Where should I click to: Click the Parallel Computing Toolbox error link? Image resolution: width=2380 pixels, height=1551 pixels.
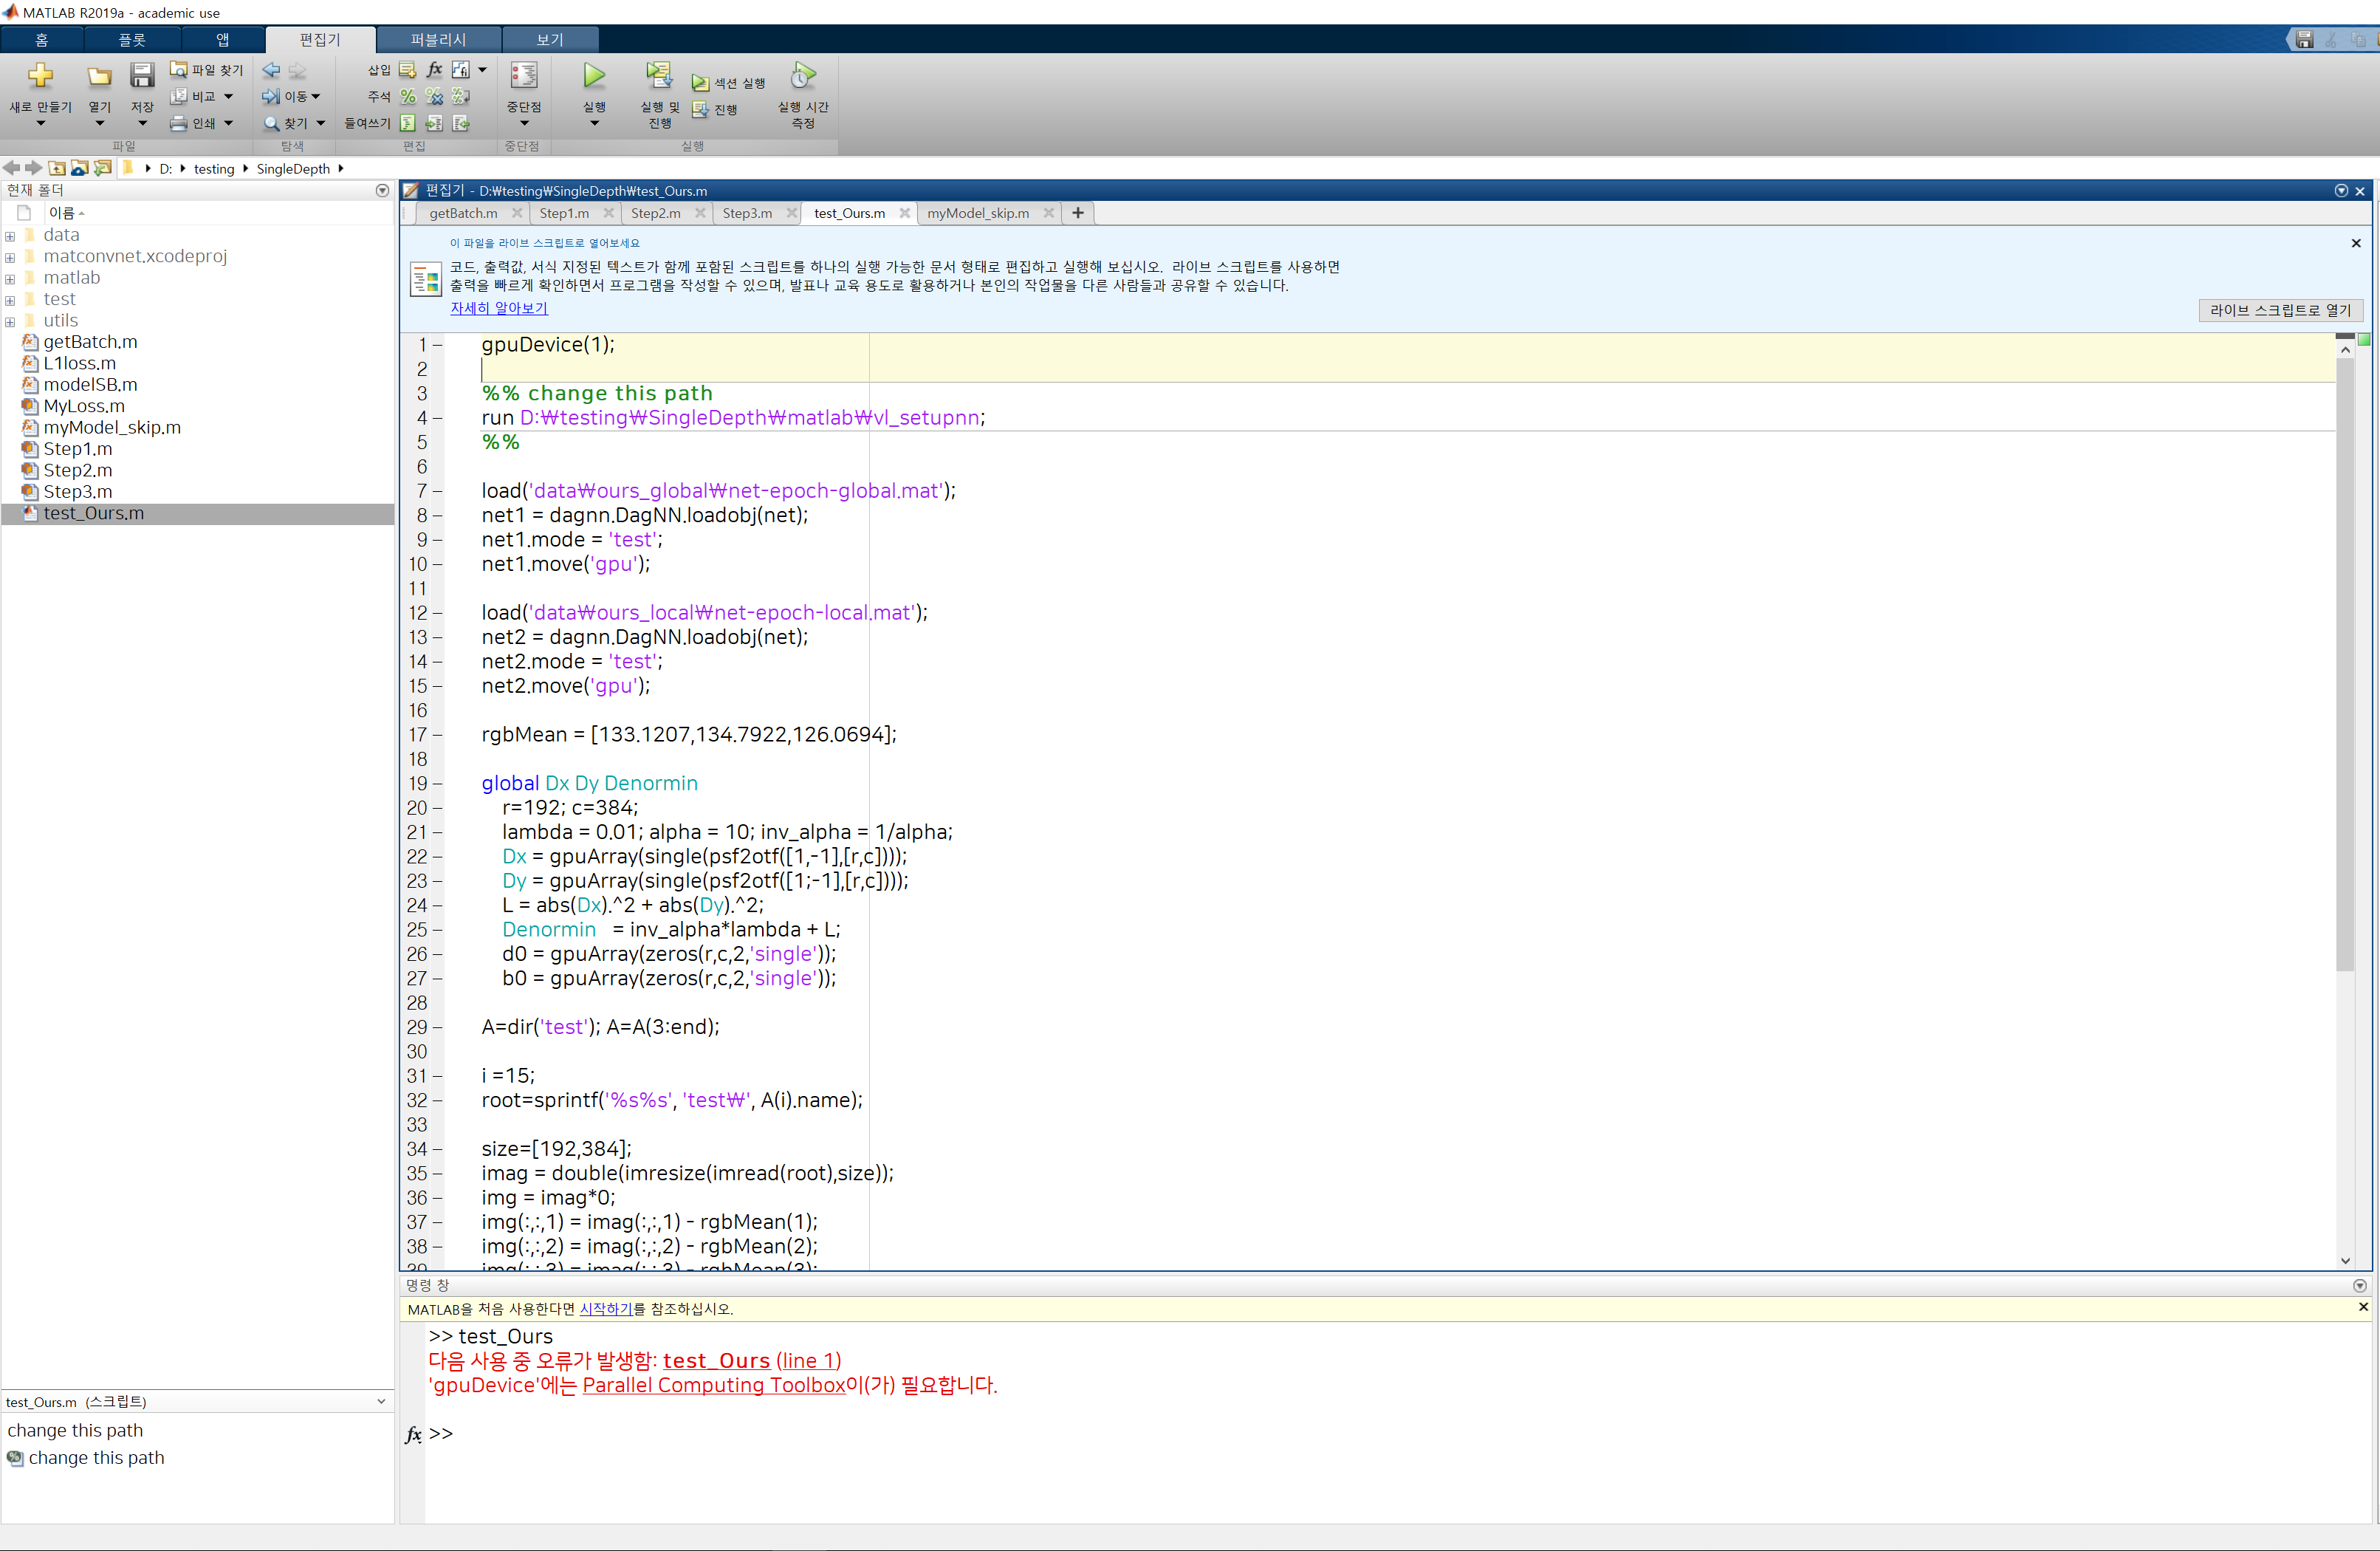(713, 1385)
